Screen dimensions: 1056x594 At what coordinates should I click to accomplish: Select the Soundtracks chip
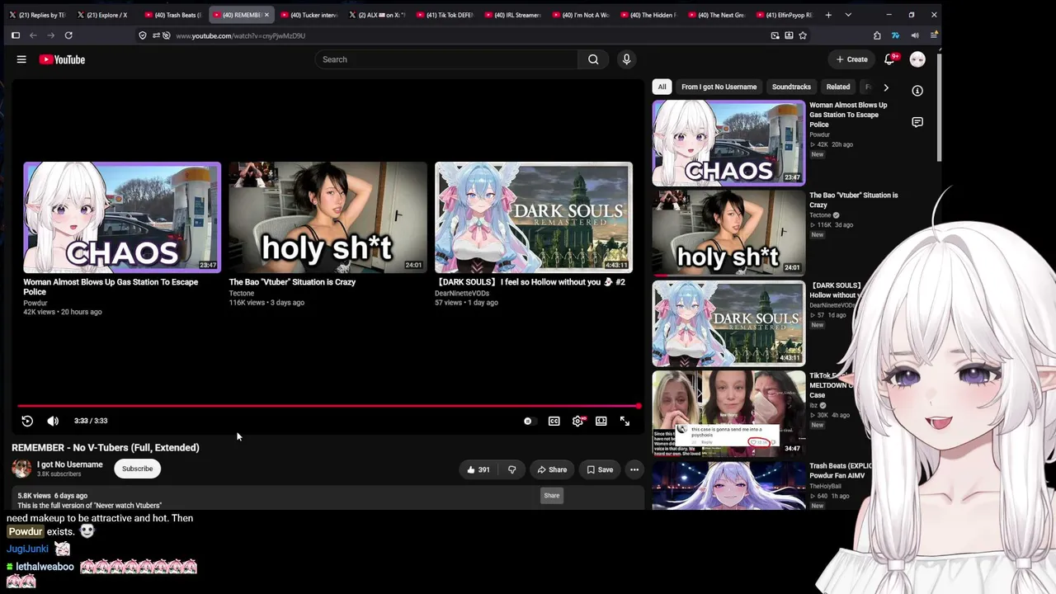coord(791,87)
